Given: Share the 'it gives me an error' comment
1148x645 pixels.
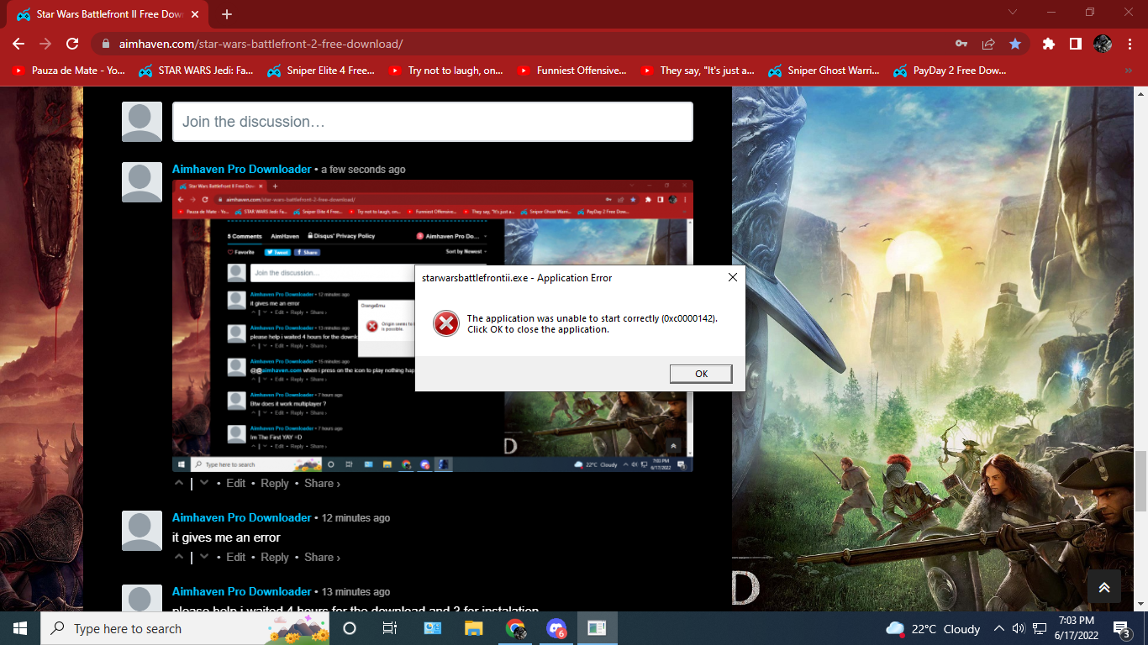Looking at the screenshot, I should tap(322, 557).
